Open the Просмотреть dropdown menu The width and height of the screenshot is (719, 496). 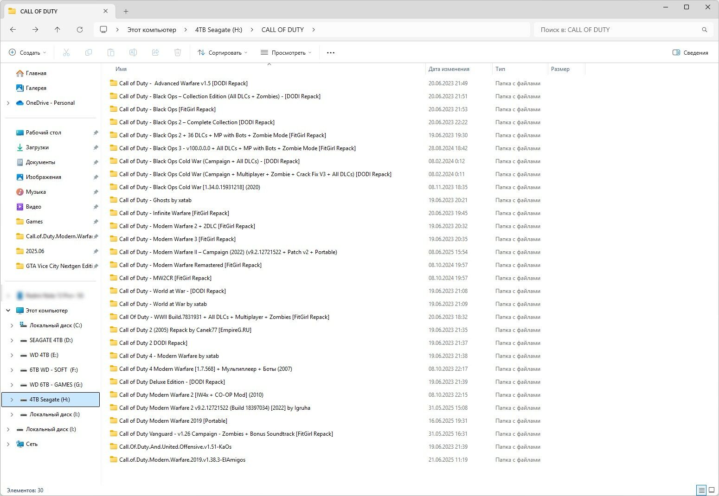point(286,53)
